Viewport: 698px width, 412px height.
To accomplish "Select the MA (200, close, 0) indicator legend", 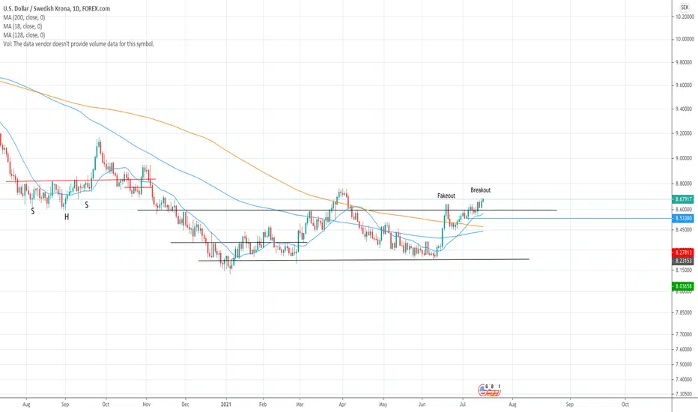I will pos(24,17).
